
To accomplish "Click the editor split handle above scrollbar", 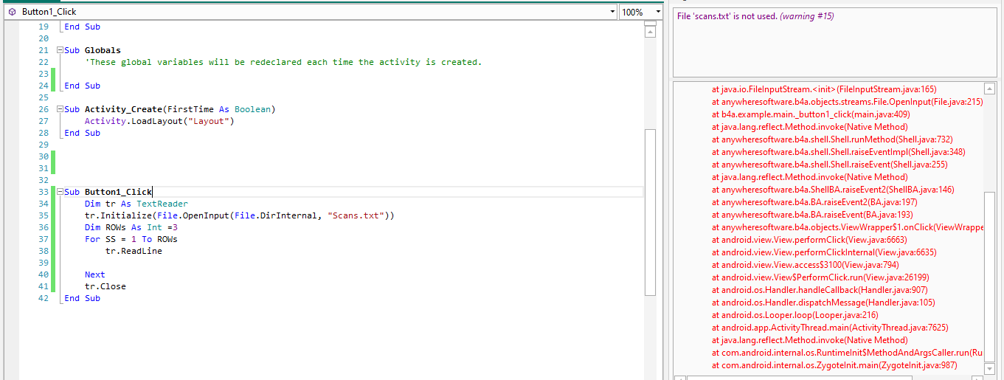I will coord(650,24).
